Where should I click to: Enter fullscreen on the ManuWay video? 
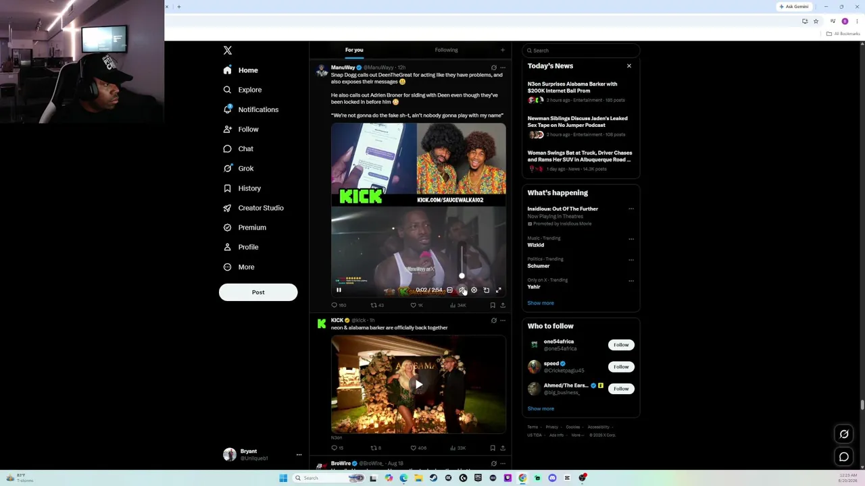tap(499, 290)
